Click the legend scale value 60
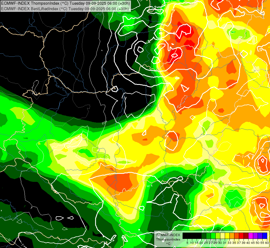270x248 pixels. (267, 243)
